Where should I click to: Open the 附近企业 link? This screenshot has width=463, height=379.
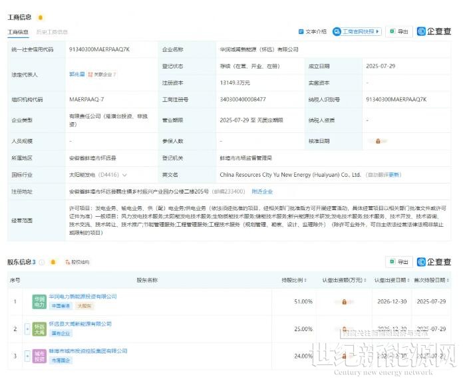click(x=262, y=191)
